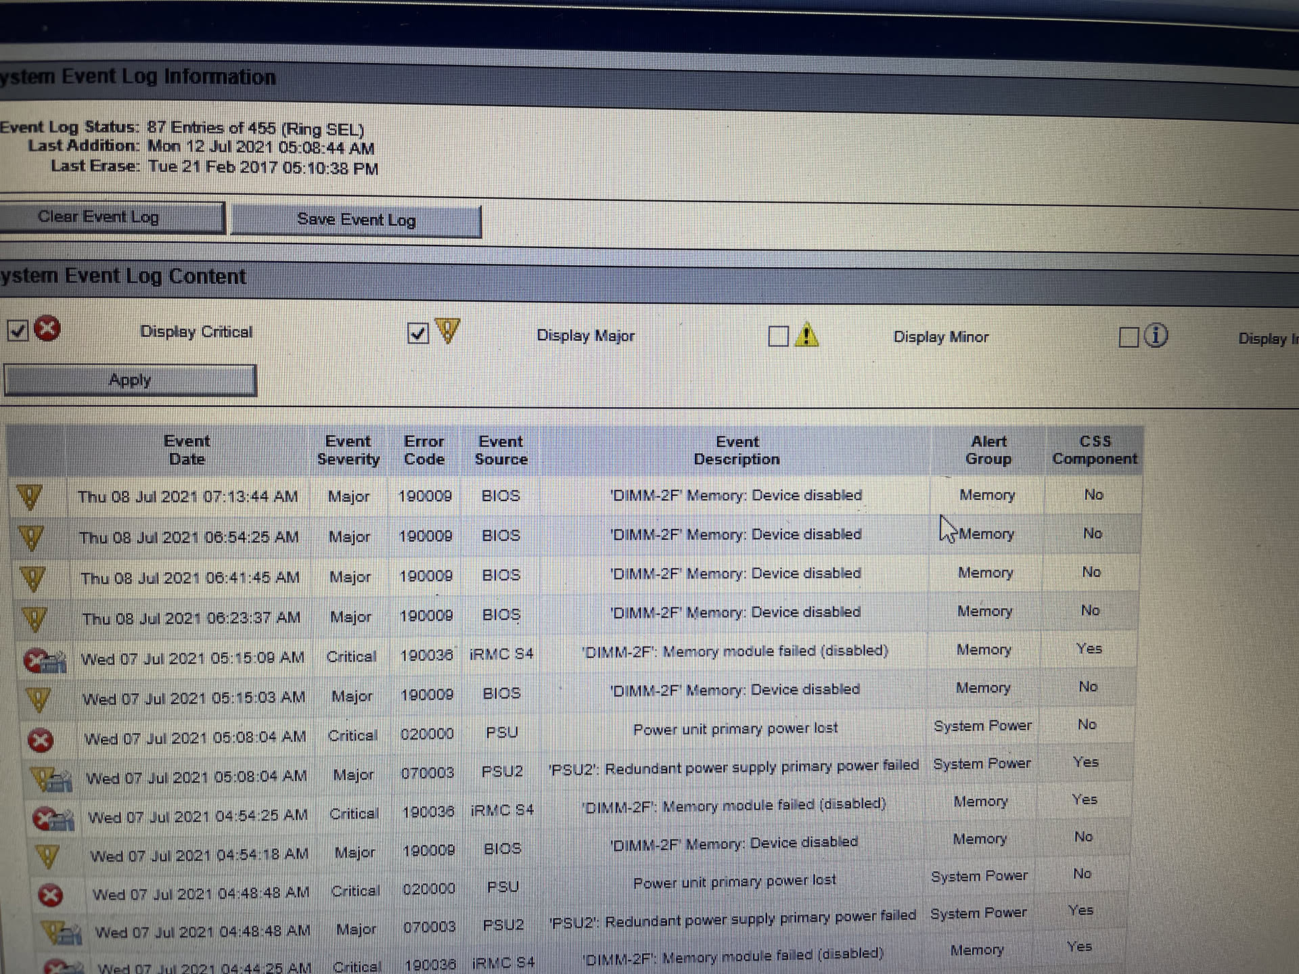Click the yellow Major severity shield icon
1299x974 pixels.
(447, 331)
